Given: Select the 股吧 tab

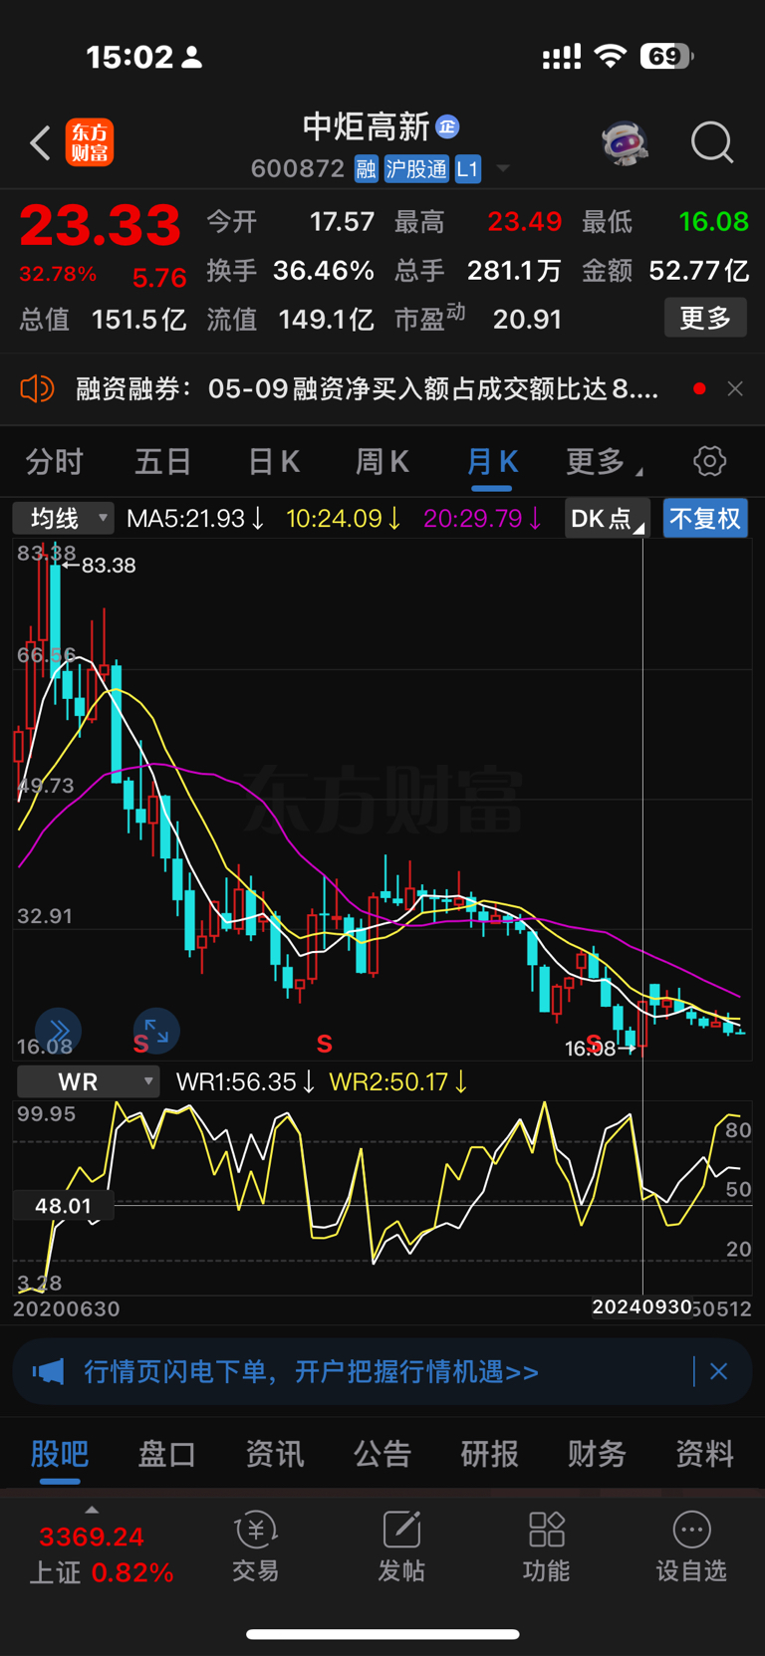Looking at the screenshot, I should coord(60,1454).
